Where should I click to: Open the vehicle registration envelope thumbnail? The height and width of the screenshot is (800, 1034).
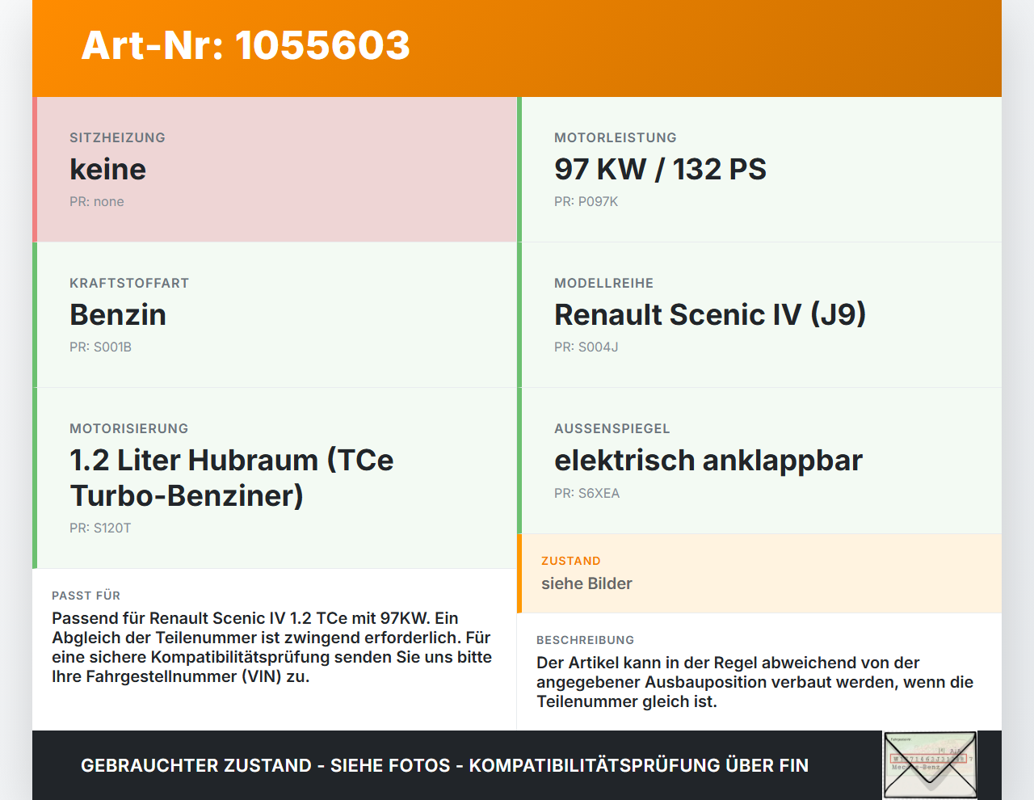coord(930,764)
